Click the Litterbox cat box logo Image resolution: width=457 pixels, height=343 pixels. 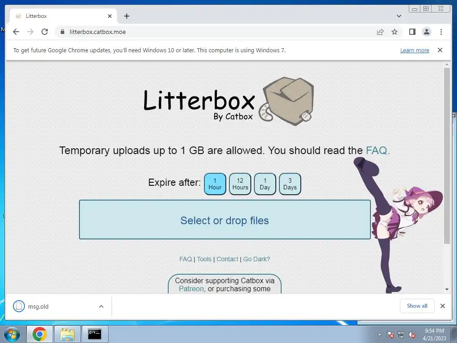229,102
